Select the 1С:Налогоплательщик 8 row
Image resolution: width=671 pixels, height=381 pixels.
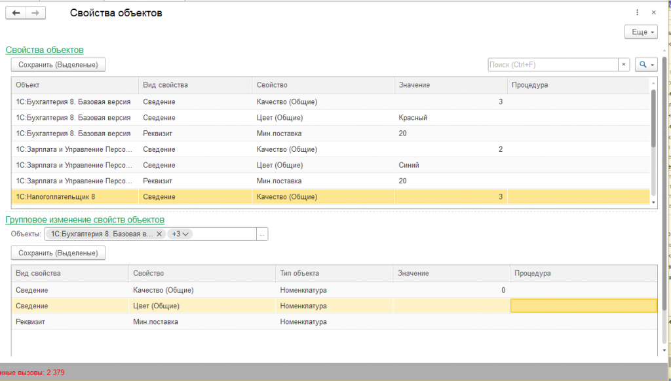[330, 196]
